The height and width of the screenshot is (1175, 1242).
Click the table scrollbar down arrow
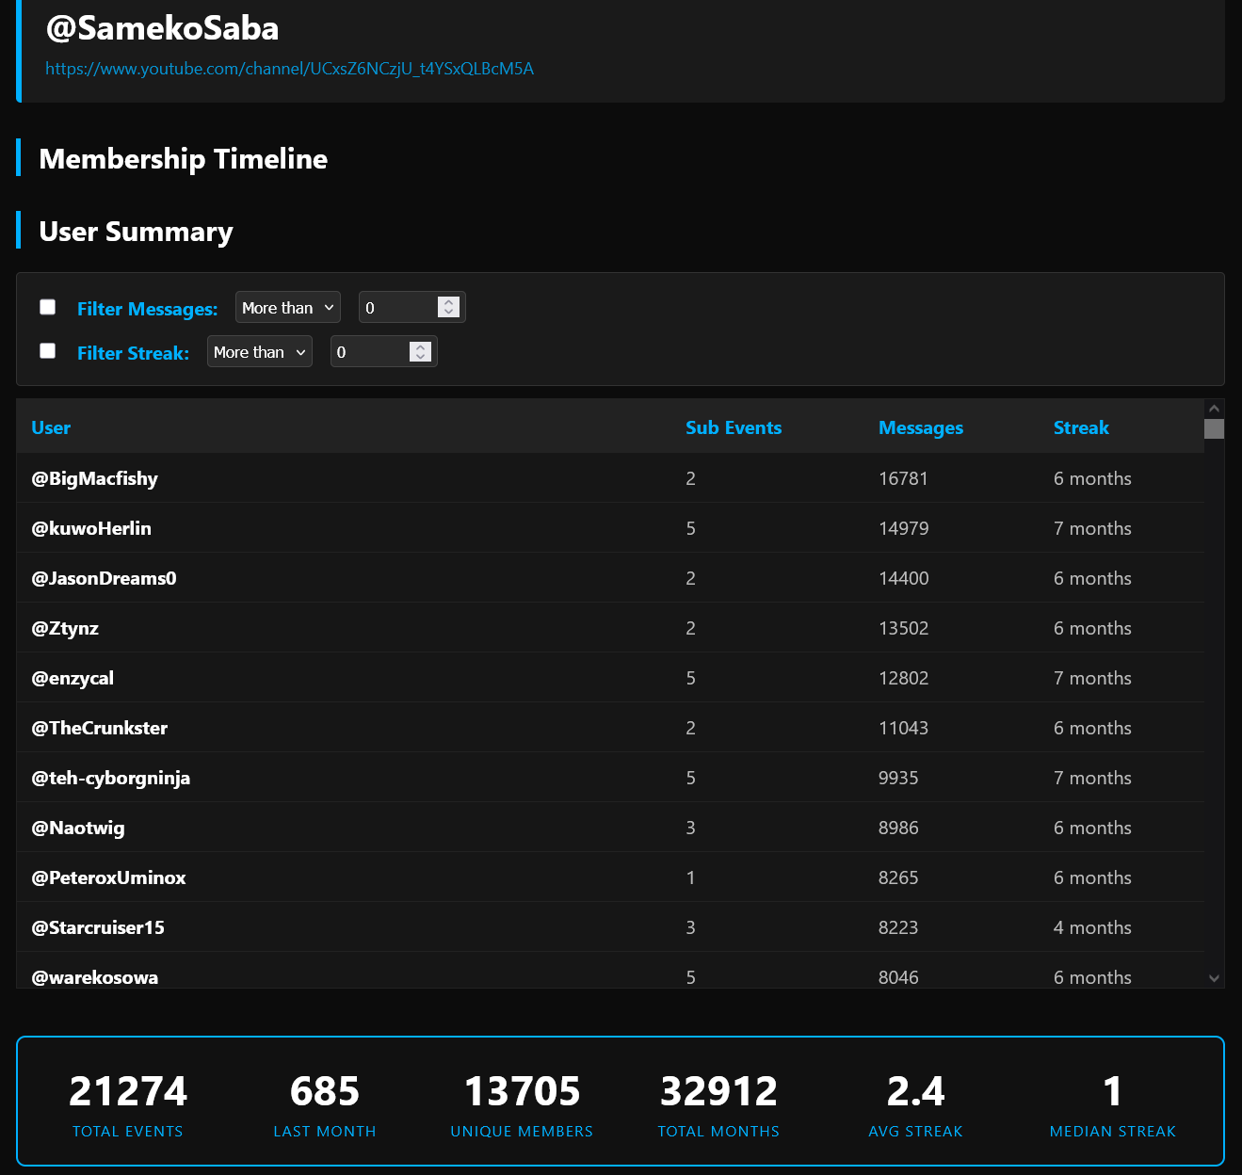1215,978
